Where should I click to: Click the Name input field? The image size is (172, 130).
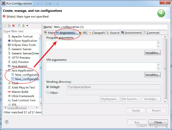[x=110, y=27]
